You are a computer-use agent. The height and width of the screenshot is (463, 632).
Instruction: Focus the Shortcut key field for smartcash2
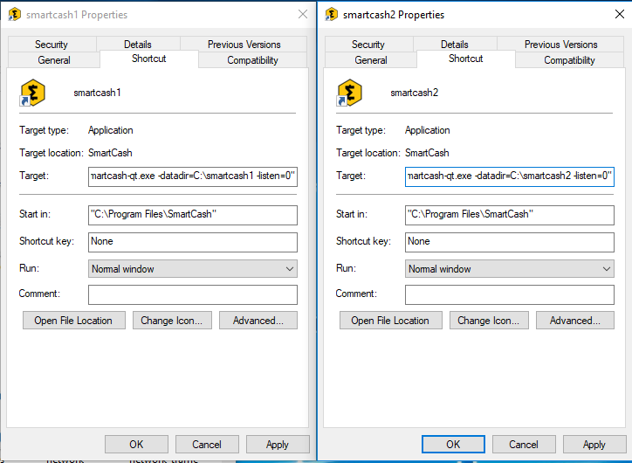510,242
